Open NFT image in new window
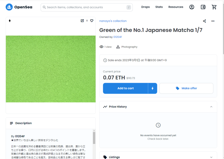224x159 pixels. 82,21
